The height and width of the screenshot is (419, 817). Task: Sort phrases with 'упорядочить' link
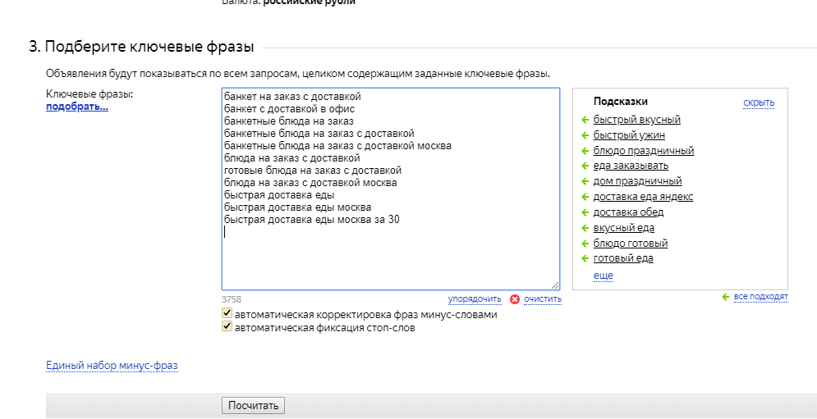(x=474, y=299)
